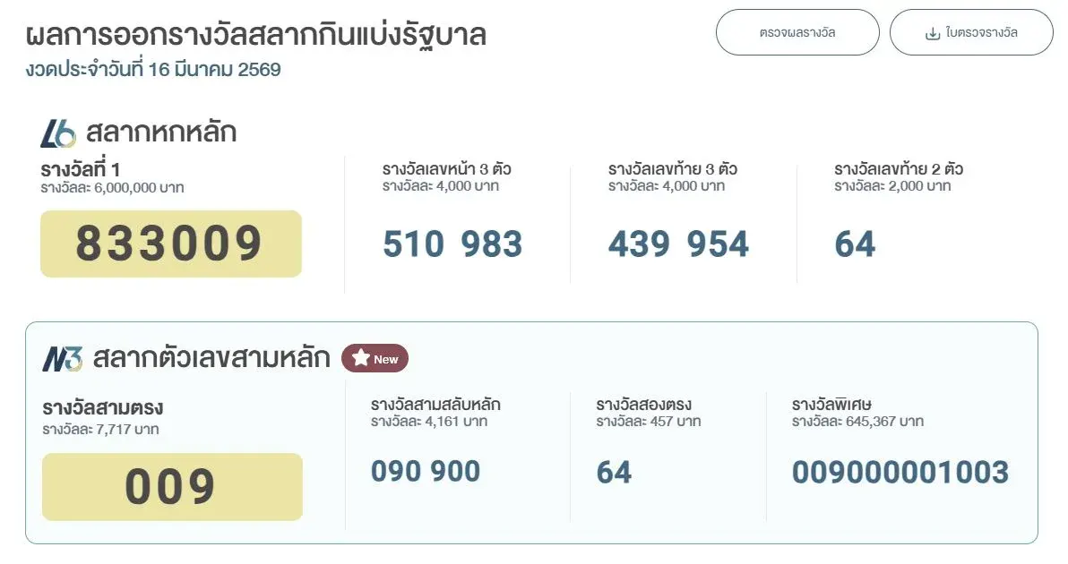The image size is (1068, 564).
Task: Click the L6 last two-digit number 64
Action: [x=855, y=244]
